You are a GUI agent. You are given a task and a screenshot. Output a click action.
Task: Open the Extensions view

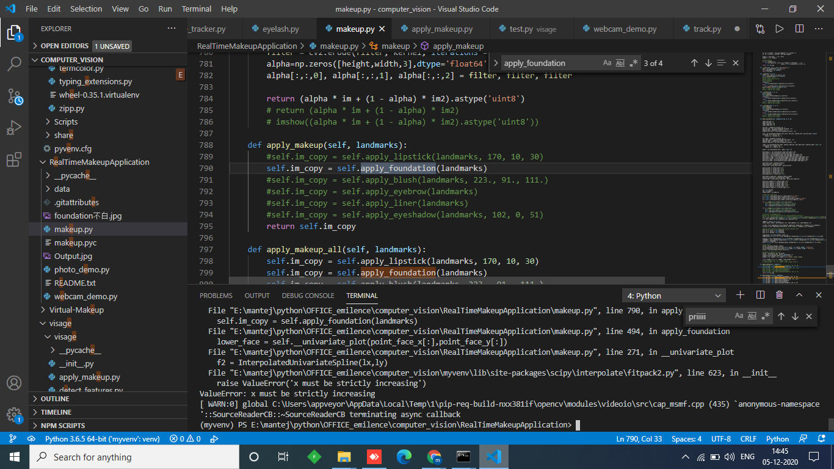coord(14,160)
